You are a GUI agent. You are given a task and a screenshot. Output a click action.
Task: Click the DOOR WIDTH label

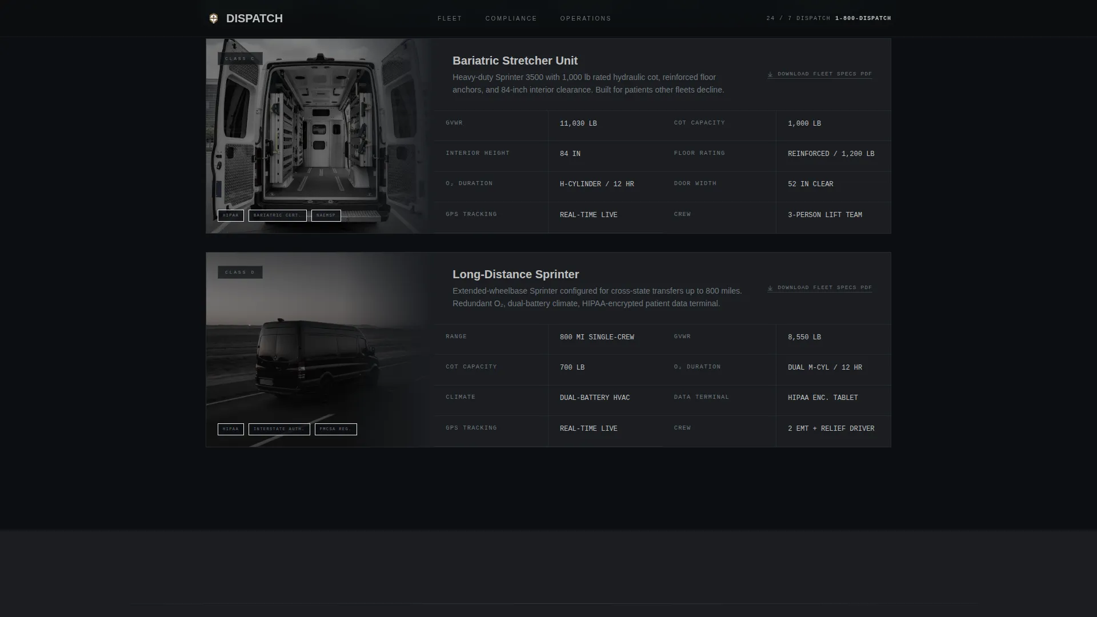695,183
